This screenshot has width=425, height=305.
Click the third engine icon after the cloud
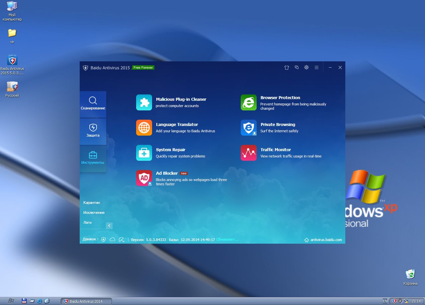point(122,239)
